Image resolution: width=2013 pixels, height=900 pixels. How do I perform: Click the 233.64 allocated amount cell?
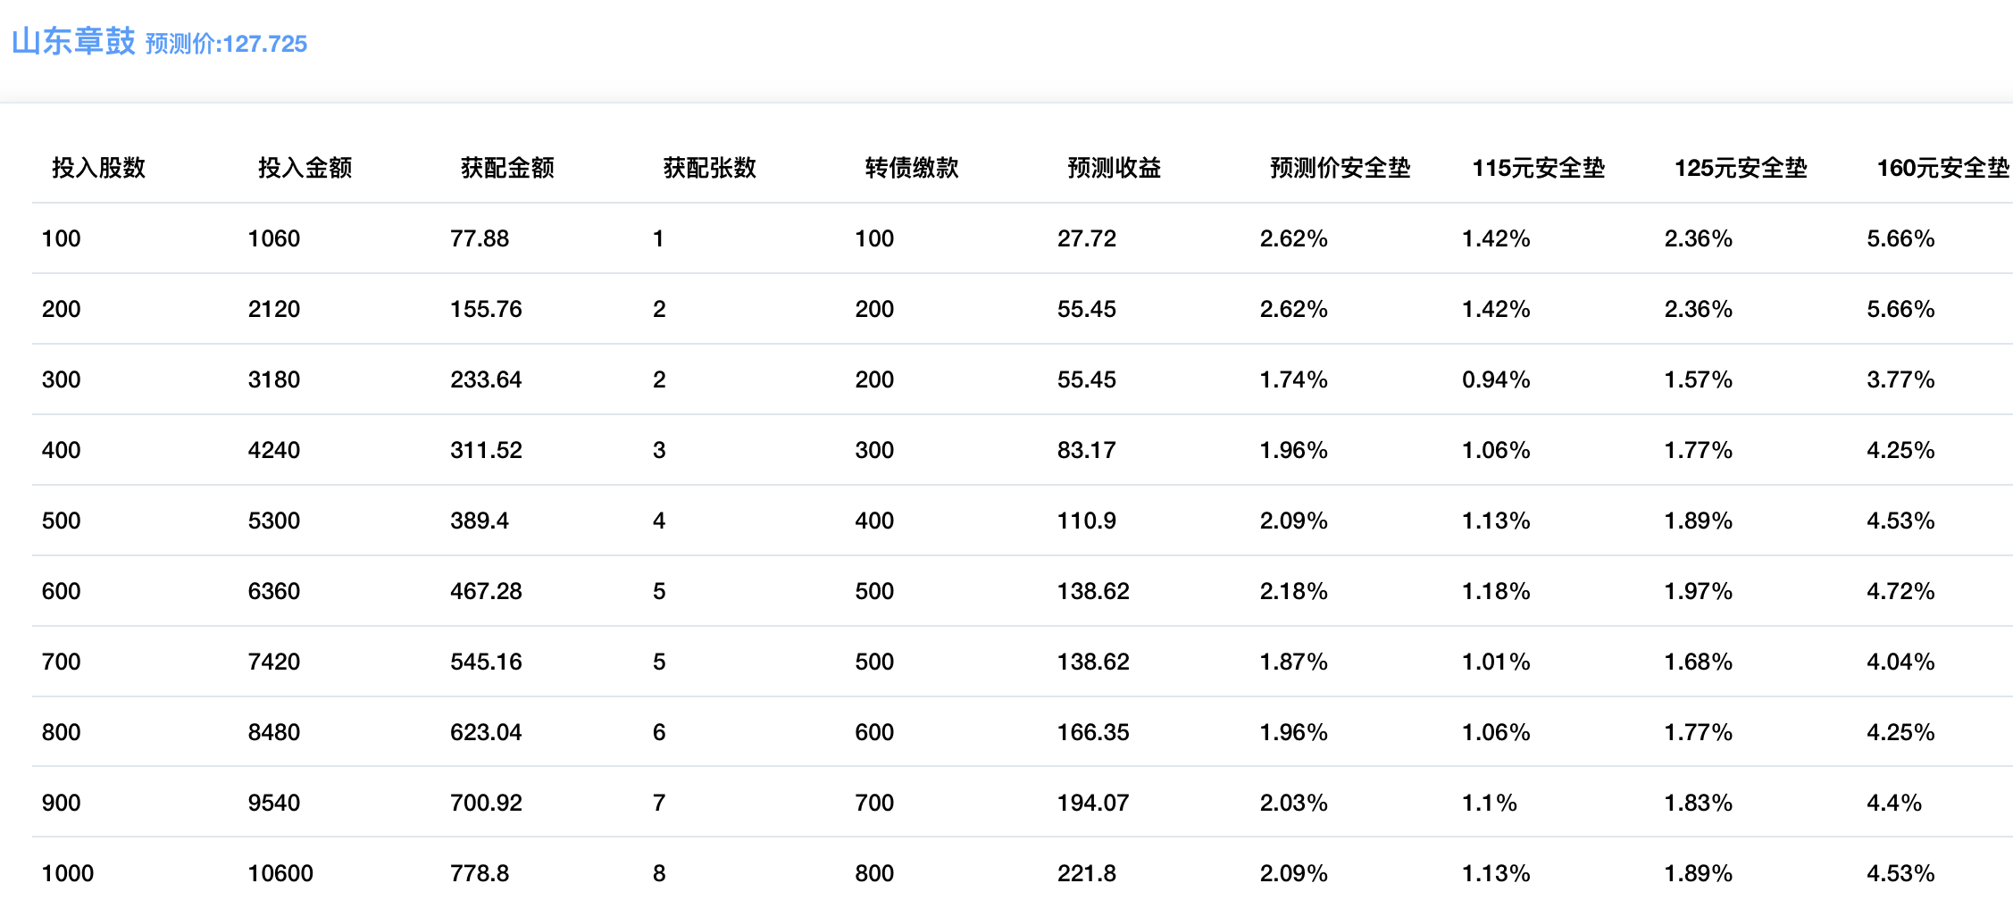pyautogui.click(x=486, y=379)
